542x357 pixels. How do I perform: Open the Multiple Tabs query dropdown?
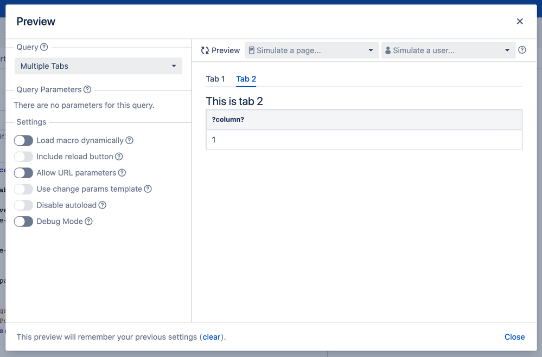(98, 66)
